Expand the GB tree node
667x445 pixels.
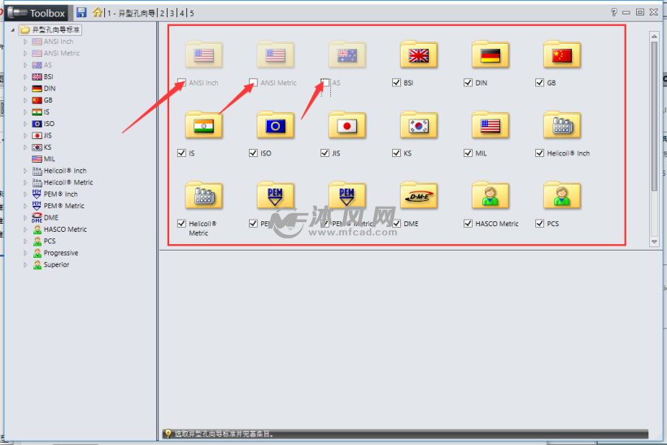tap(25, 100)
